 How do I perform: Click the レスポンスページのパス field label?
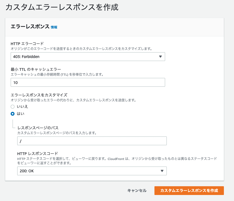38,128
